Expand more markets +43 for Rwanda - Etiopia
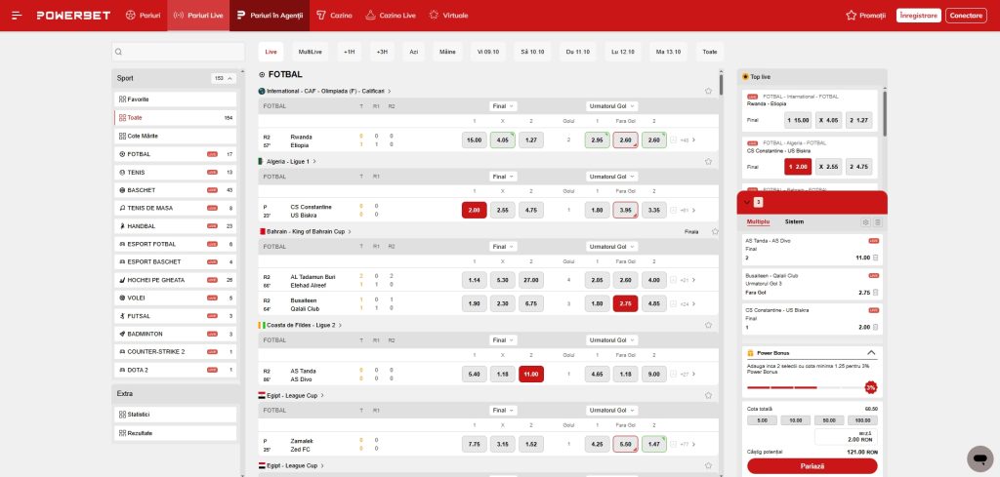This screenshot has width=1000, height=477. 687,140
